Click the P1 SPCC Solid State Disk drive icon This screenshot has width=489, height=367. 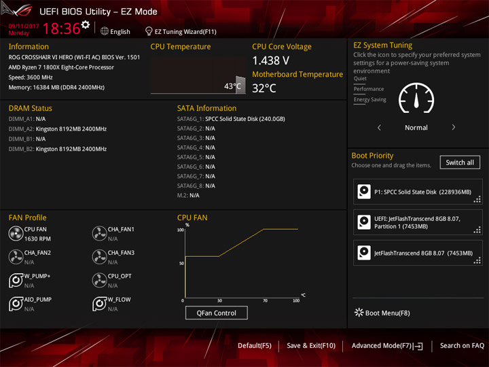tap(364, 192)
